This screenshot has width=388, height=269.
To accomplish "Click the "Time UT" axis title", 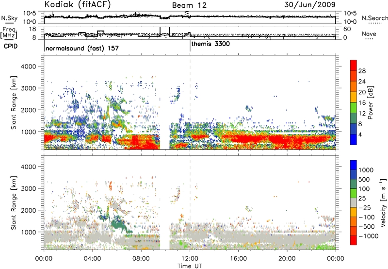I will tap(190, 266).
